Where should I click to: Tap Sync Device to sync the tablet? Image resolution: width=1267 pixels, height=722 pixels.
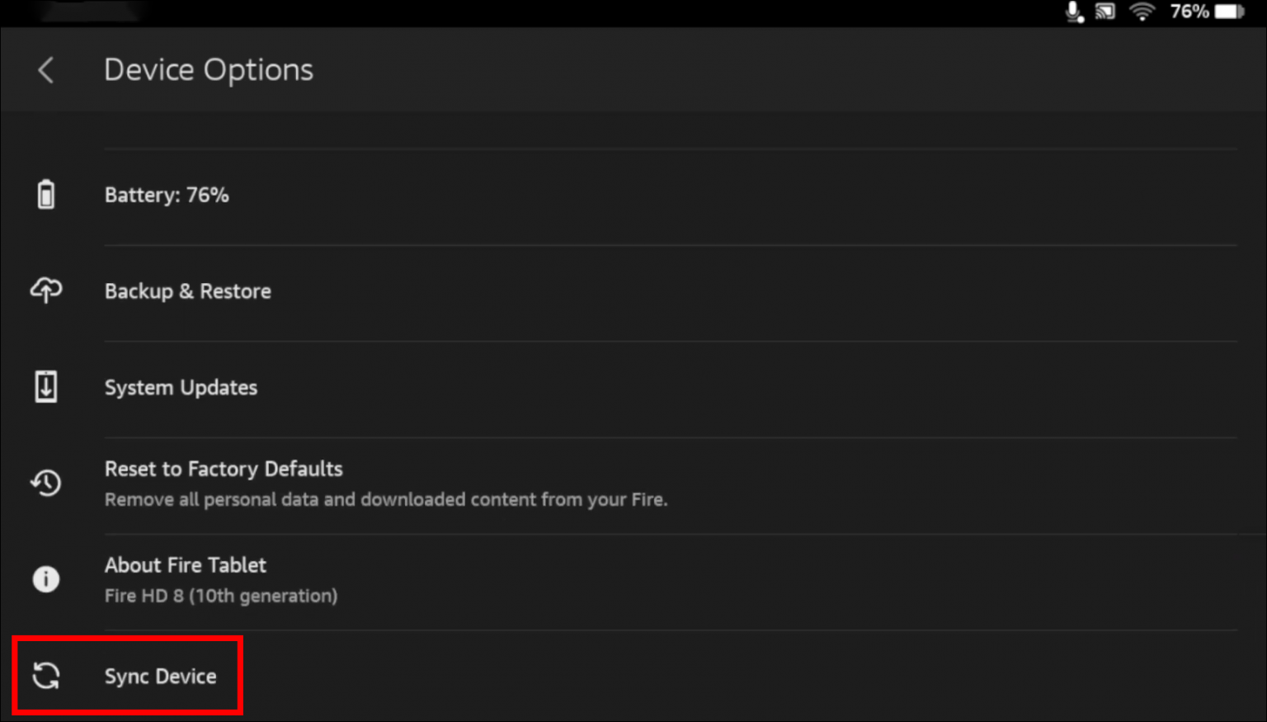(160, 675)
